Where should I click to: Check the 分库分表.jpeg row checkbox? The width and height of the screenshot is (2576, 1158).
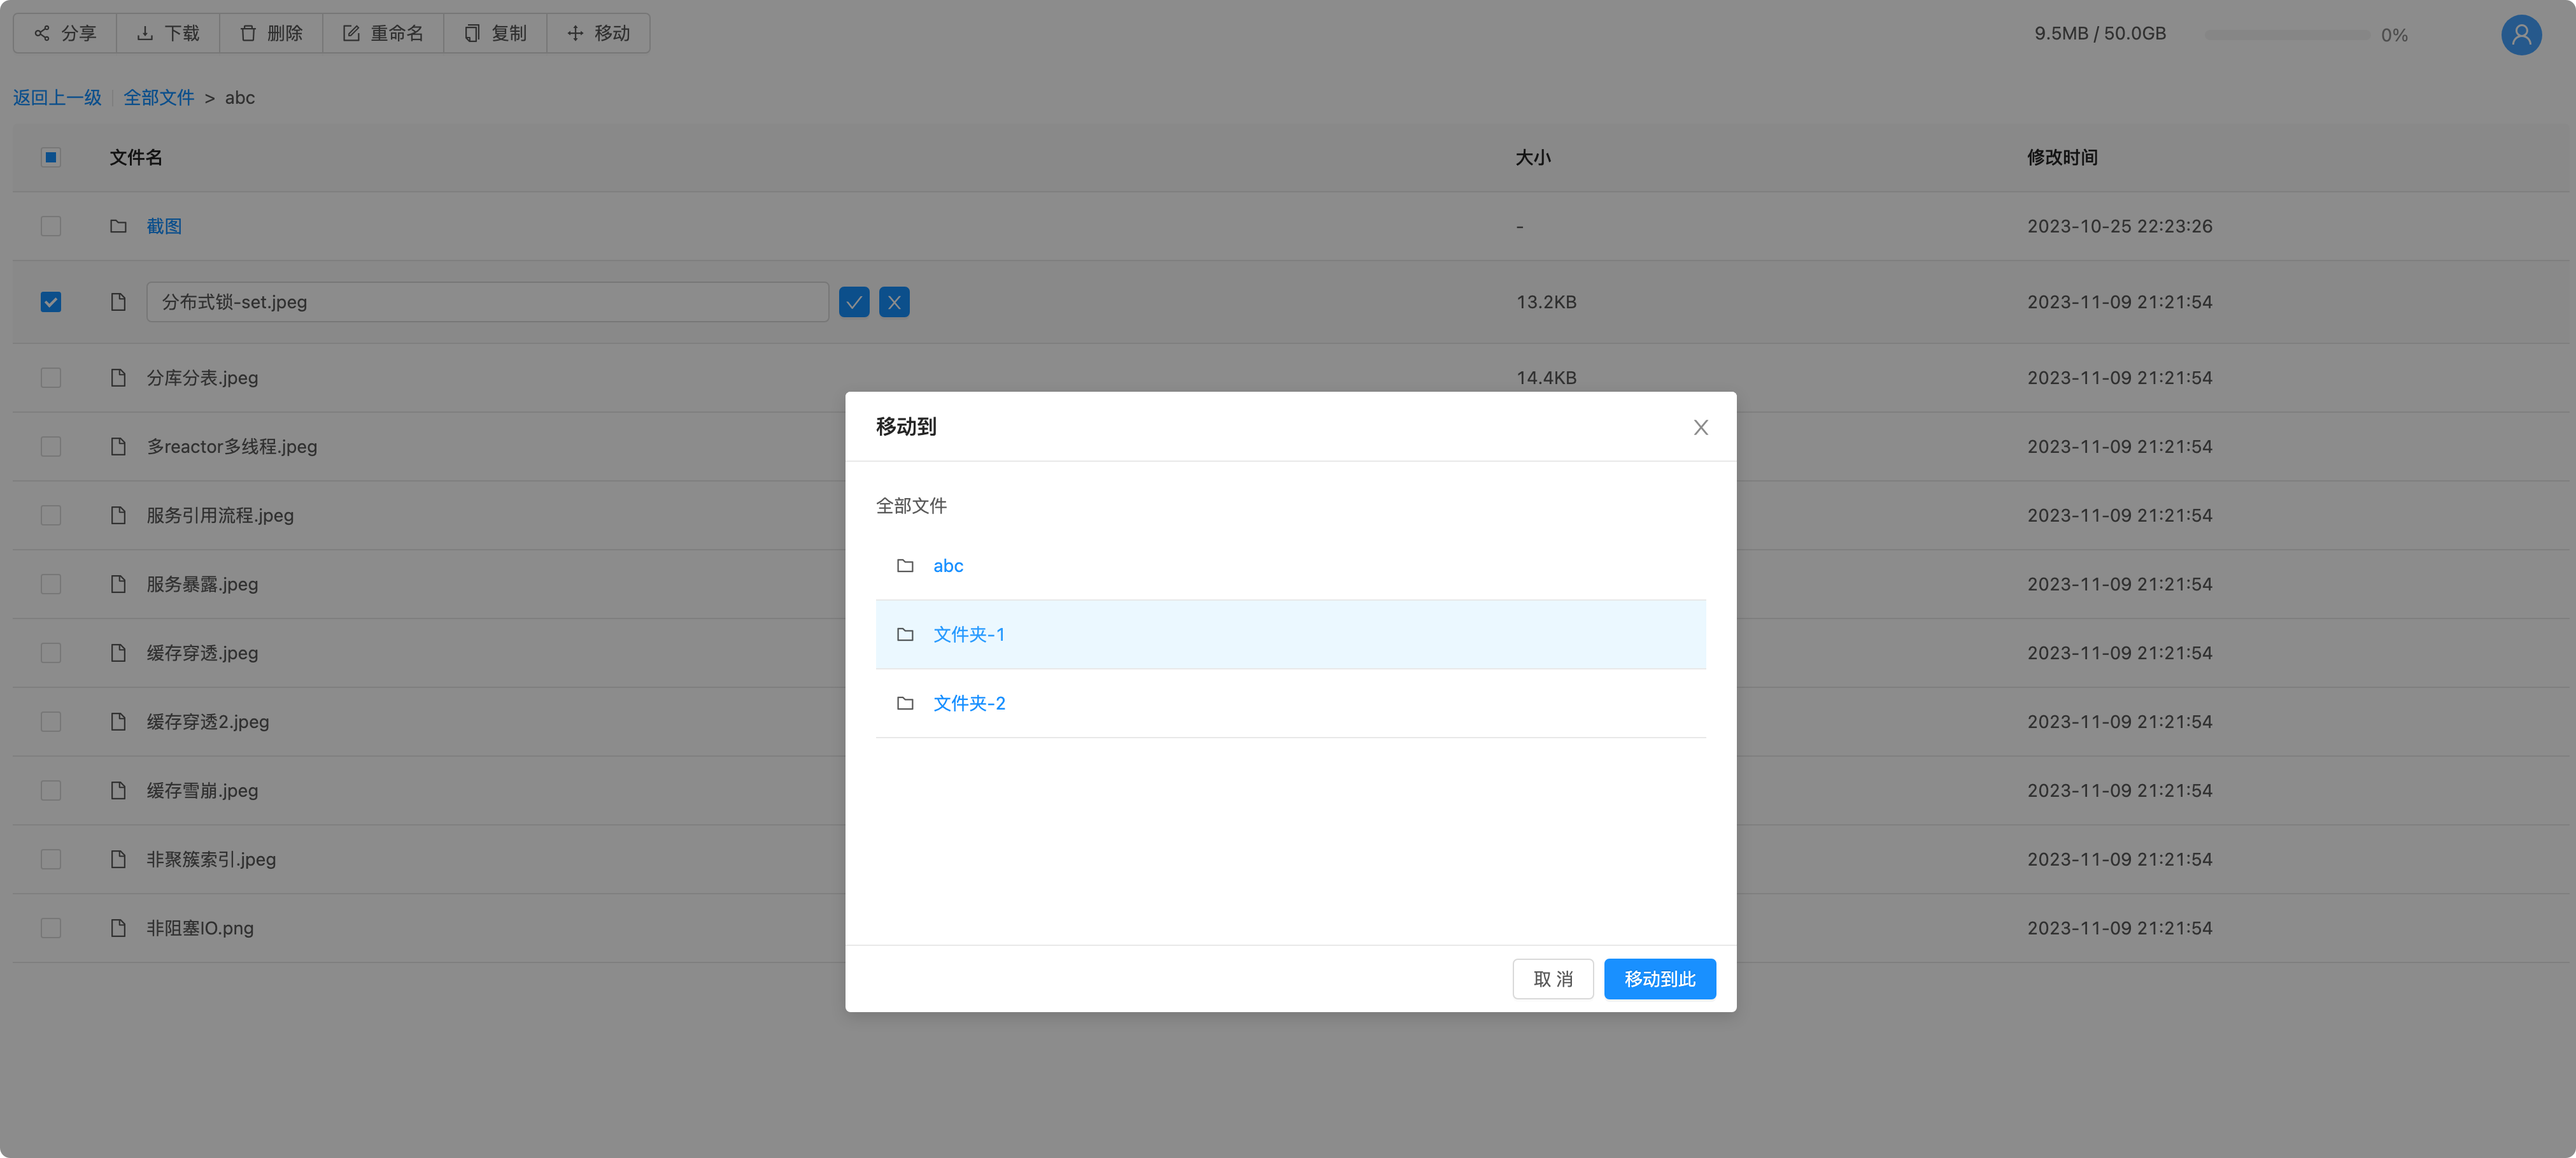[x=51, y=377]
